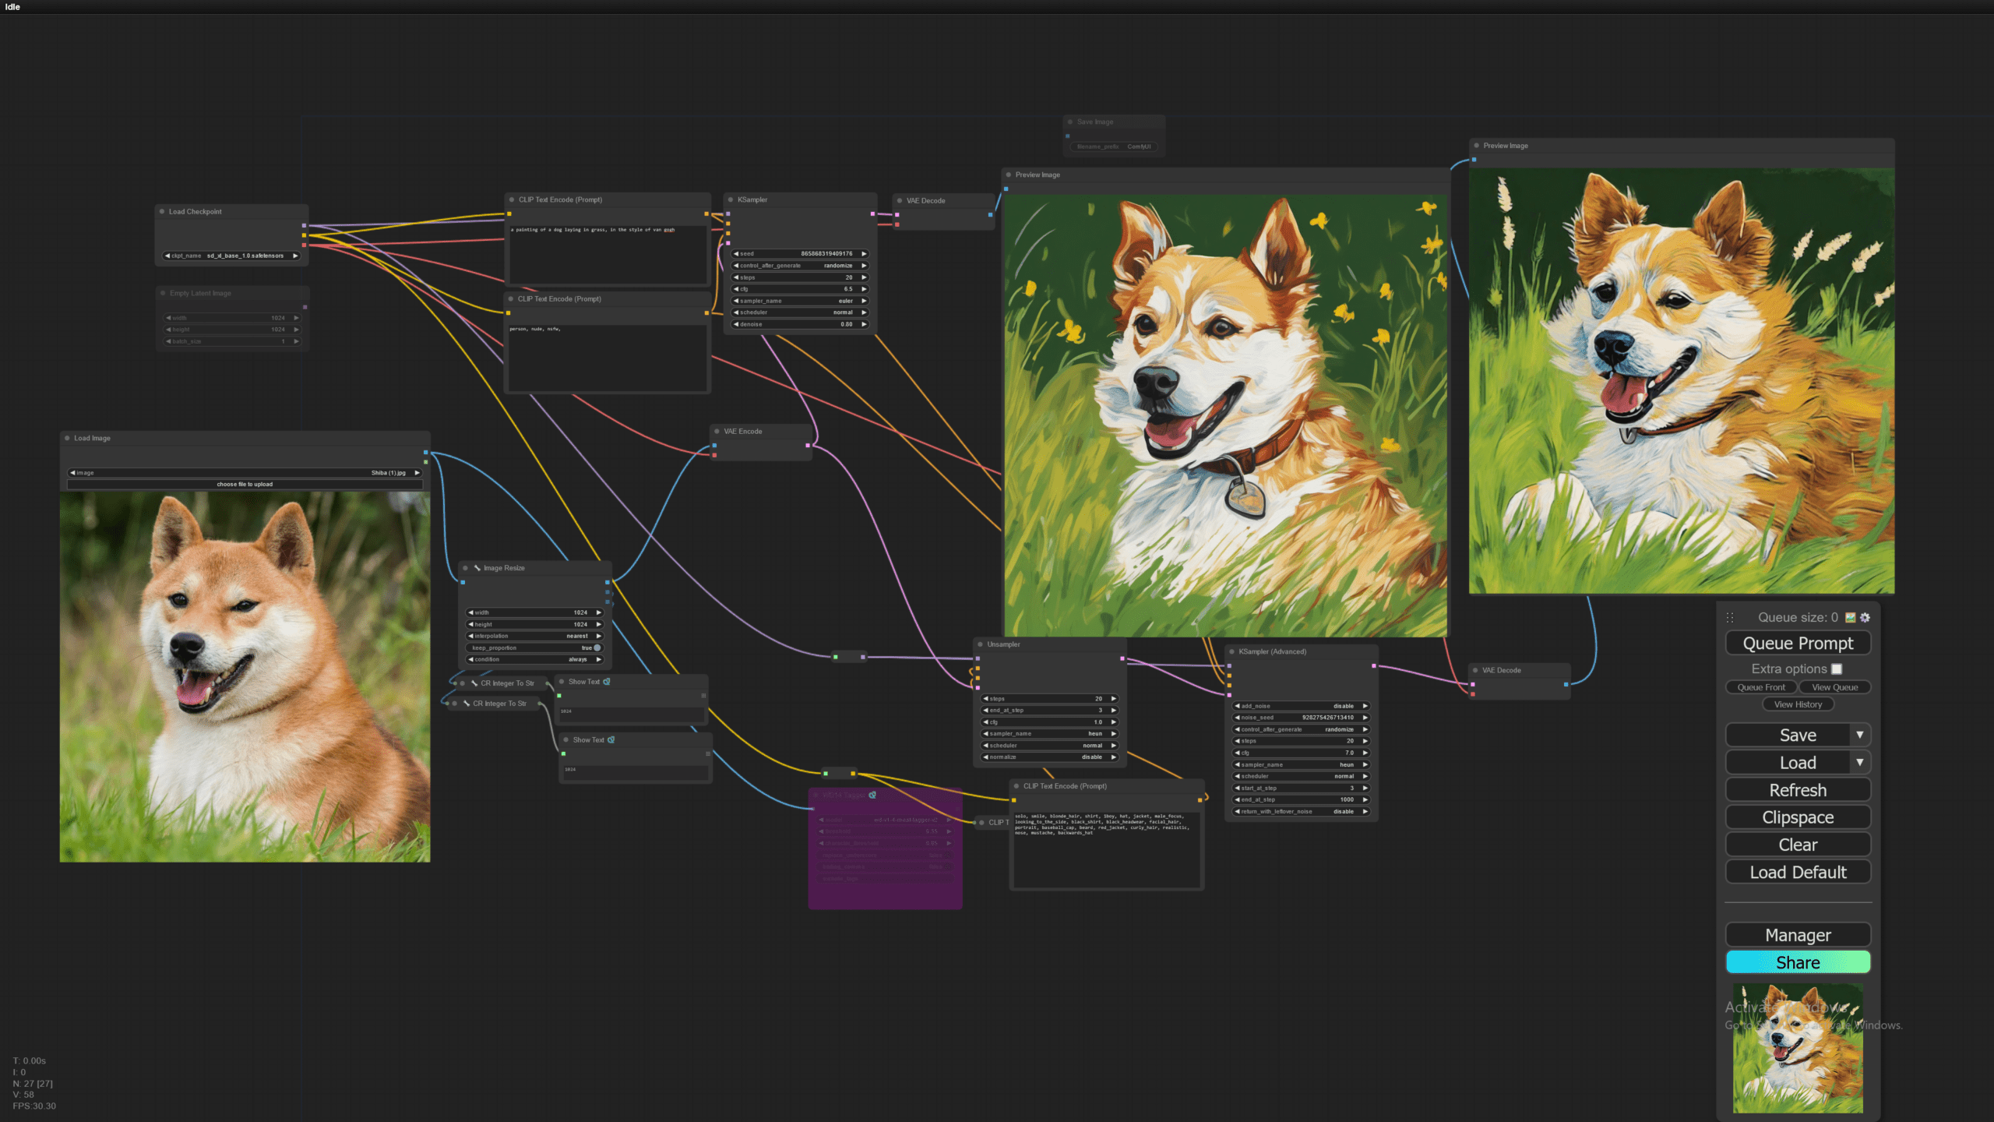Open the image selector showing Shiba (1).jpg
This screenshot has height=1122, width=1994.
(x=245, y=473)
